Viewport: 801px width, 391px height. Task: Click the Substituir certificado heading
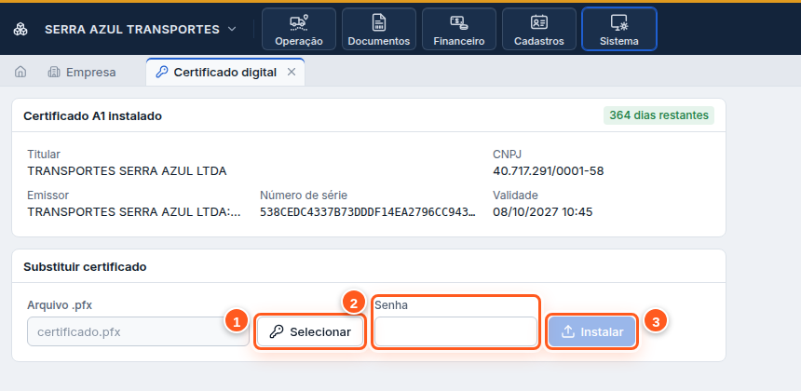[x=85, y=266]
